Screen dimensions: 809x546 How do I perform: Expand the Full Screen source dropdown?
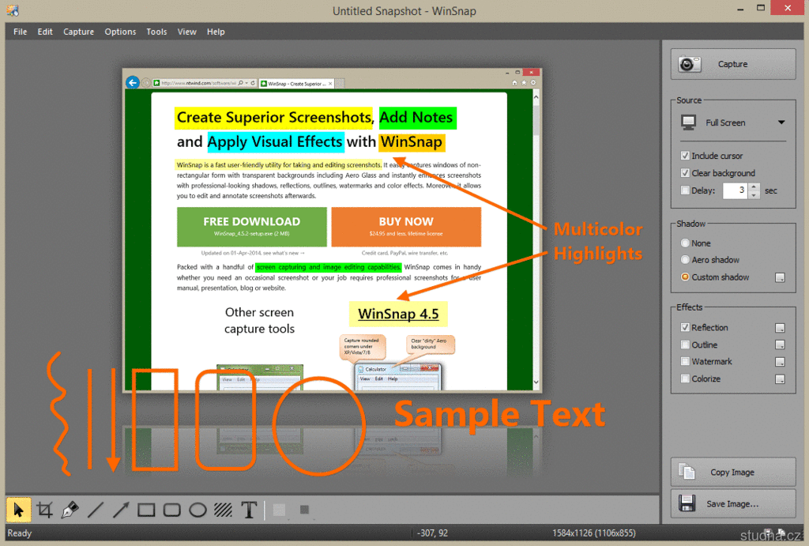[781, 123]
